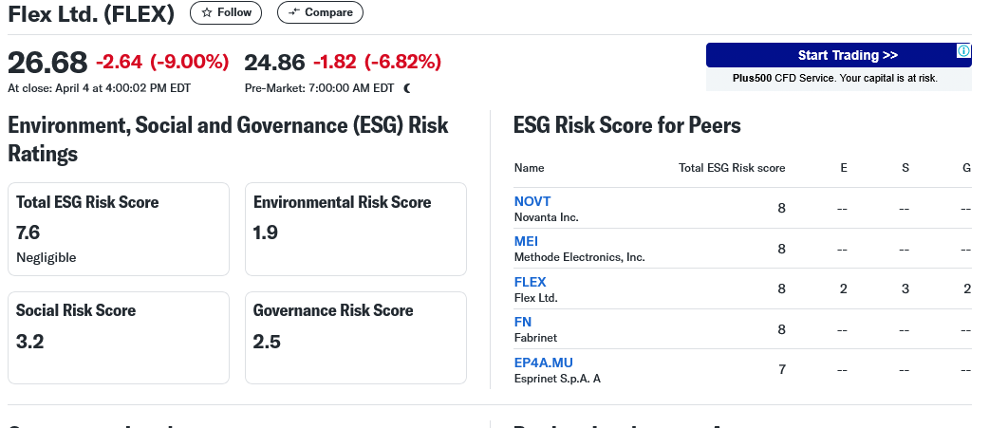989x428 pixels.
Task: Click the Social Risk Score card
Action: pyautogui.click(x=119, y=338)
